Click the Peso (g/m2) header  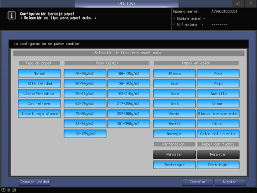click(107, 63)
